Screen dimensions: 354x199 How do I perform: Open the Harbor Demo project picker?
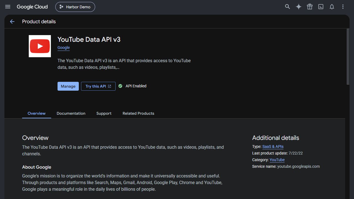click(x=75, y=7)
